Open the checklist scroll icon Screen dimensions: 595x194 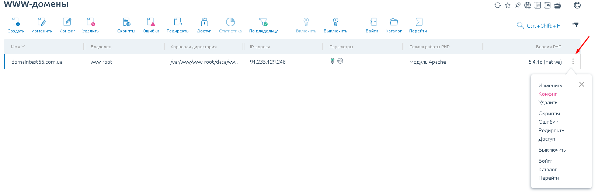(537, 5)
